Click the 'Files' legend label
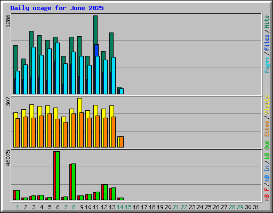273x213 pixels. pos(267,43)
